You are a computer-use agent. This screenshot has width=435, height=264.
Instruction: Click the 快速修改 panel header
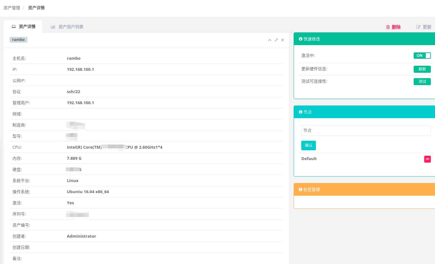364,39
